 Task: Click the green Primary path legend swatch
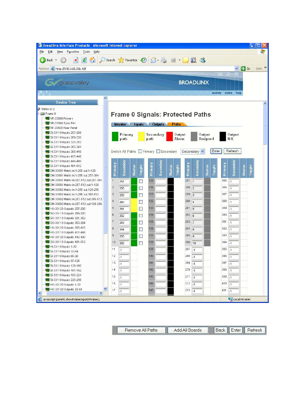click(x=115, y=137)
